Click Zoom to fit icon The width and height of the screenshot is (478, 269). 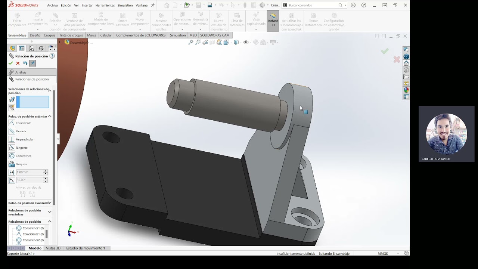[x=191, y=42]
